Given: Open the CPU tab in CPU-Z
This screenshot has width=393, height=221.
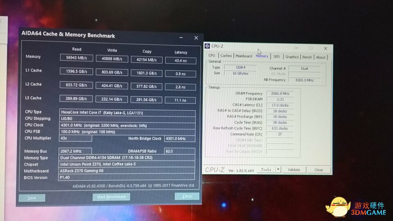Looking at the screenshot, I should pyautogui.click(x=212, y=55).
